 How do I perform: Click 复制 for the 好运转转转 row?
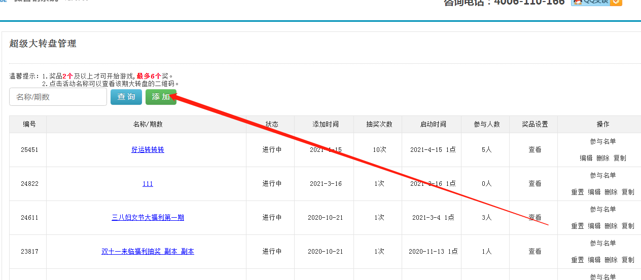coord(620,158)
